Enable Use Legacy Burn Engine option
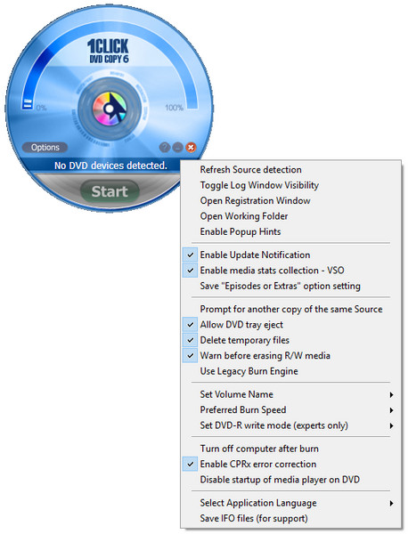 point(291,371)
